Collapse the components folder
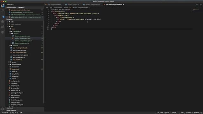Viewport: 203px width, 114px height. [x=9, y=31]
